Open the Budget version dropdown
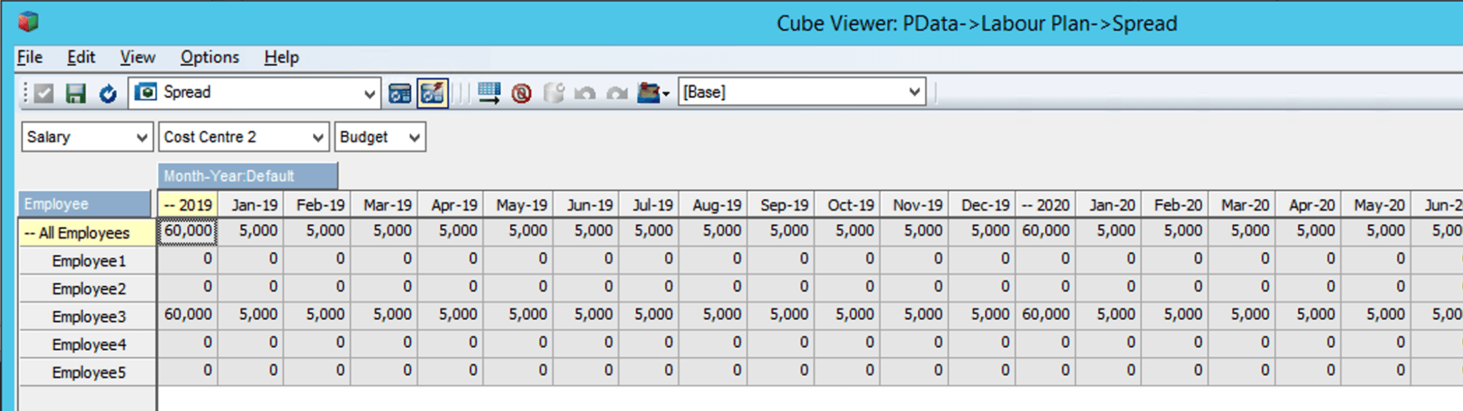1463x411 pixels. [x=414, y=137]
